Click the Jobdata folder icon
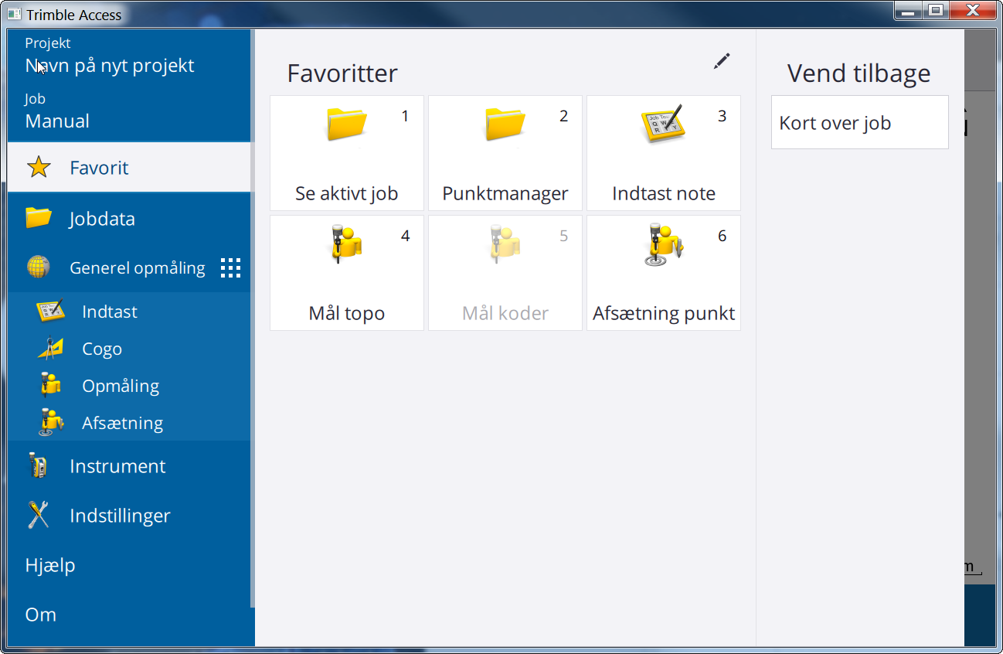The image size is (1003, 654). pos(39,218)
